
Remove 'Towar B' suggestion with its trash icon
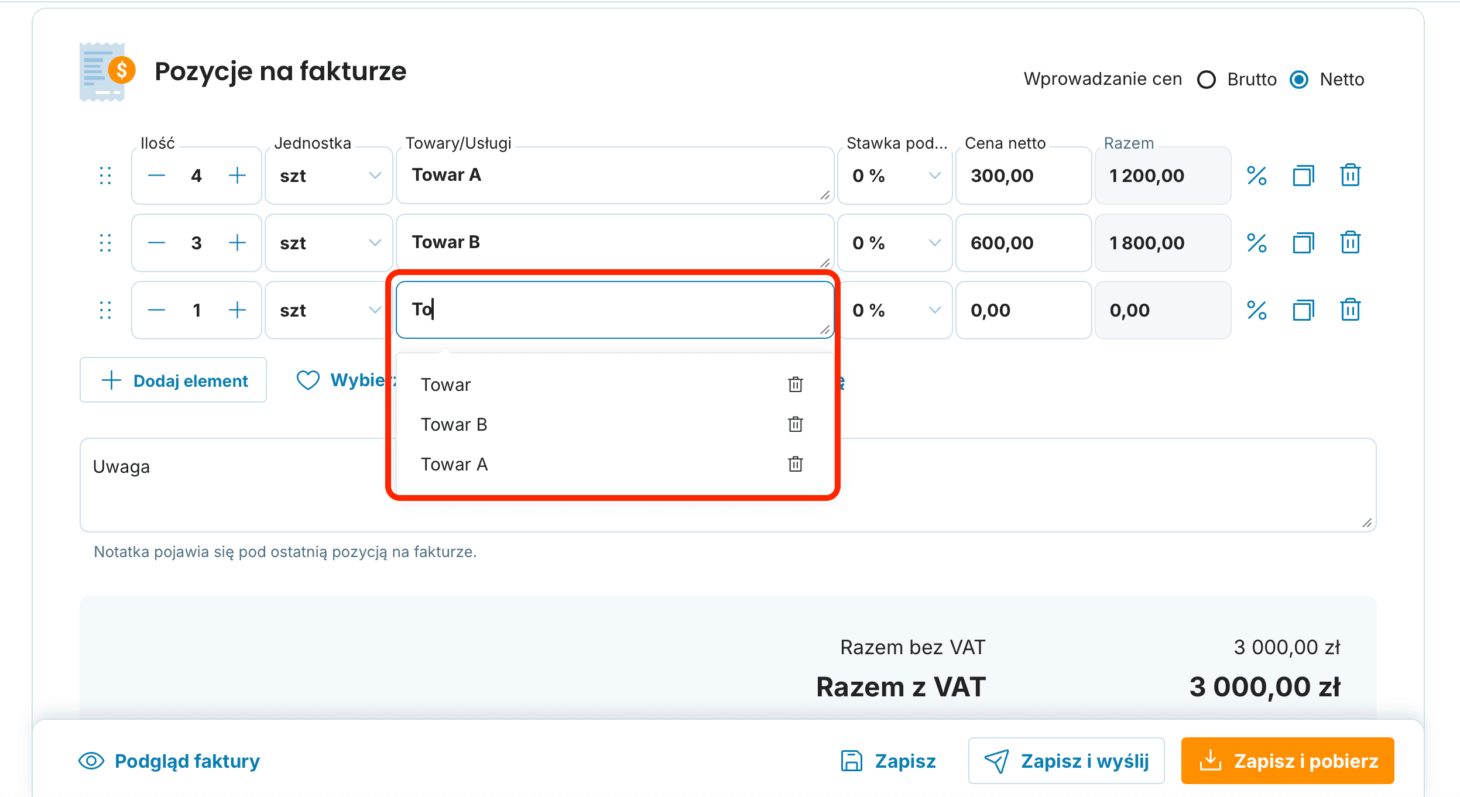pyautogui.click(x=795, y=424)
